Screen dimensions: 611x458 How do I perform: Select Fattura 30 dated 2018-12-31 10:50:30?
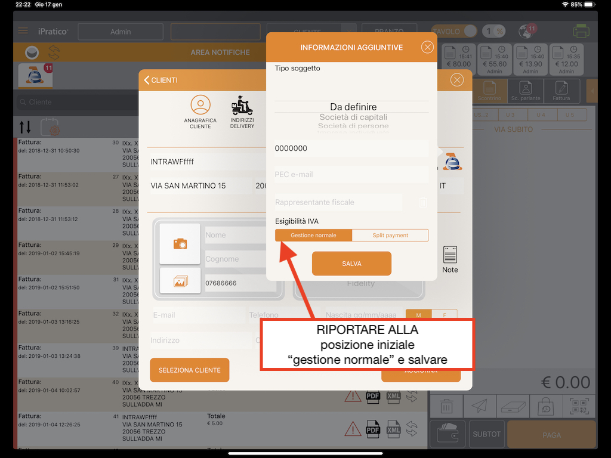78,154
